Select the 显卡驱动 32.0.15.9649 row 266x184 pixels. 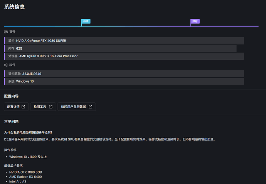pyautogui.click(x=124, y=74)
